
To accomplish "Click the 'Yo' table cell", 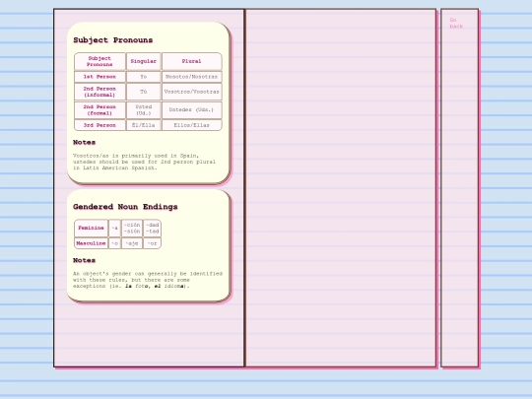I will click(x=144, y=77).
